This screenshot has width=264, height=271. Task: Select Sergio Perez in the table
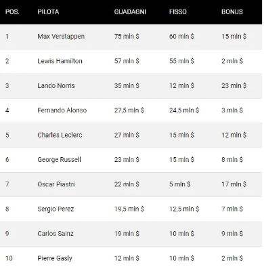click(56, 209)
